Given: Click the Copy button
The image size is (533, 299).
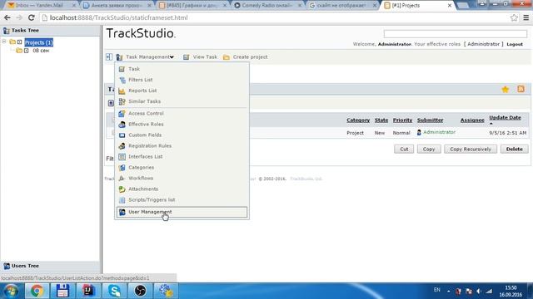Looking at the screenshot, I should (429, 149).
